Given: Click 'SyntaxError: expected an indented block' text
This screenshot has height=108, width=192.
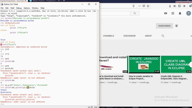Looking at the screenshot, I should point(24,47).
